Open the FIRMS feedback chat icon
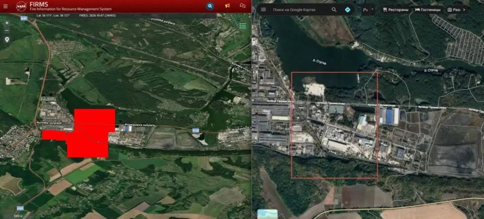Screen dimensions: 484x219 tap(242, 6)
